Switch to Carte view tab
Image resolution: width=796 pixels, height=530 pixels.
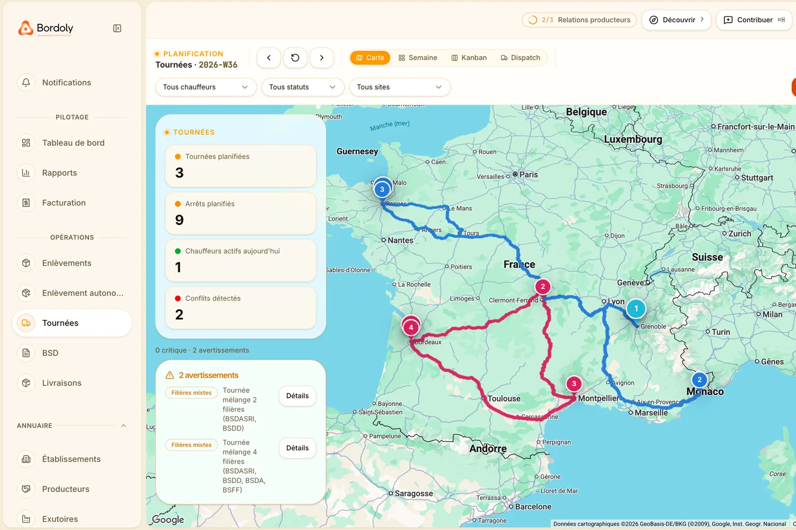[x=370, y=57]
